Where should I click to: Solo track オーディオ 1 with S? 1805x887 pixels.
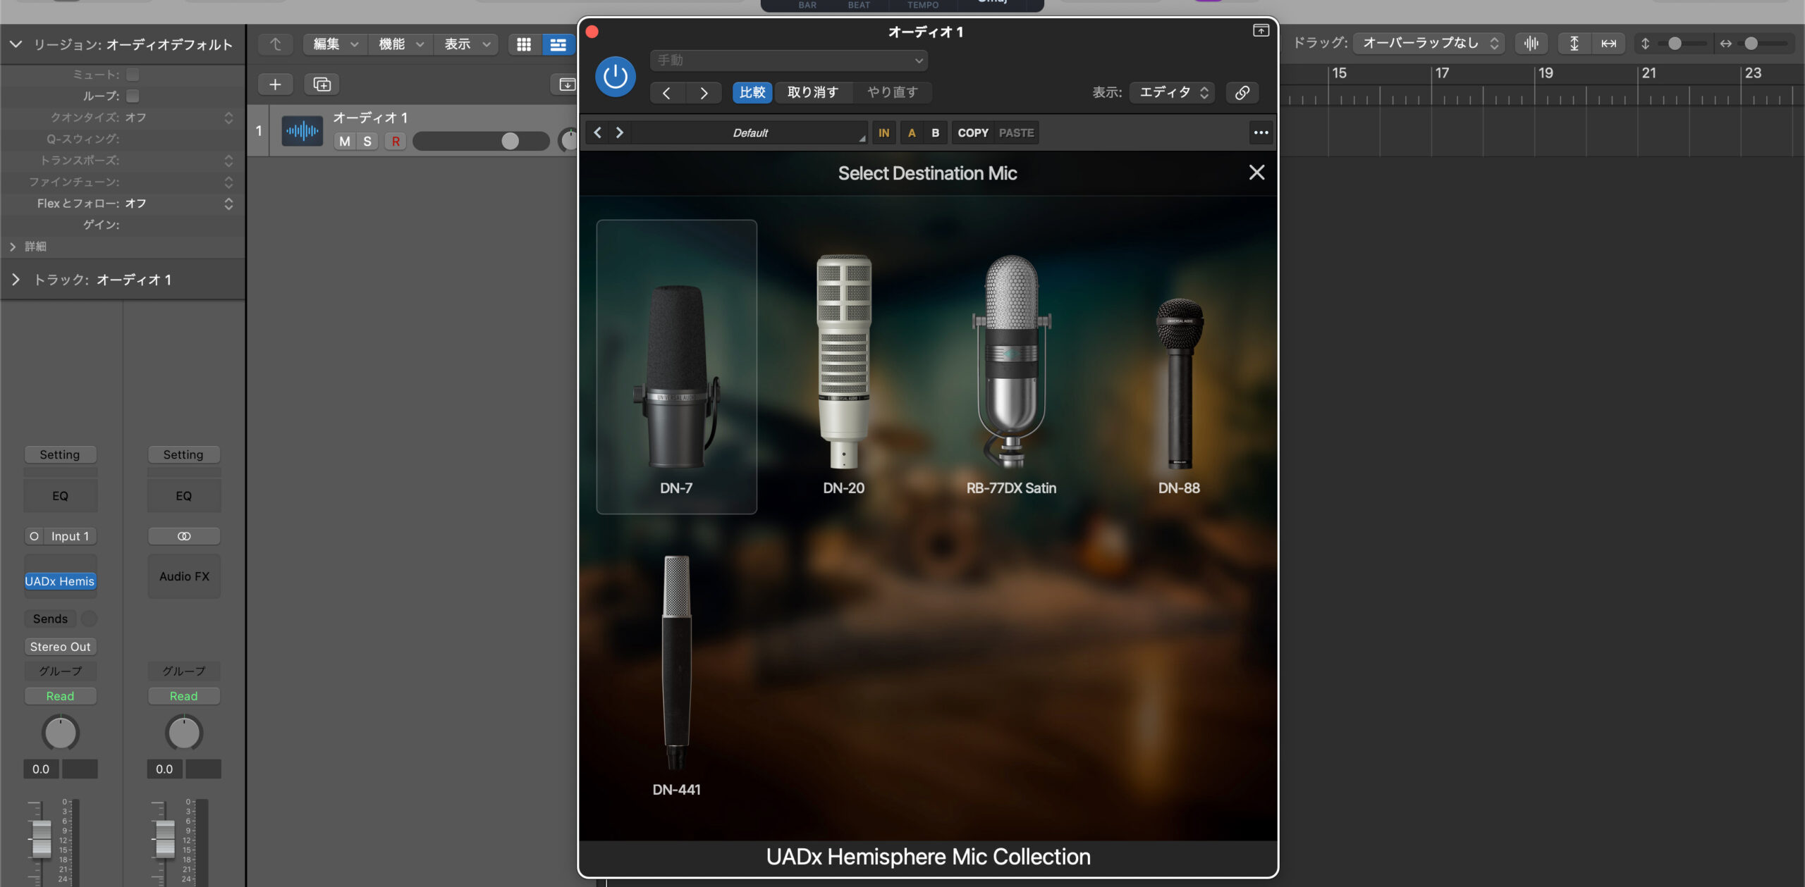367,142
